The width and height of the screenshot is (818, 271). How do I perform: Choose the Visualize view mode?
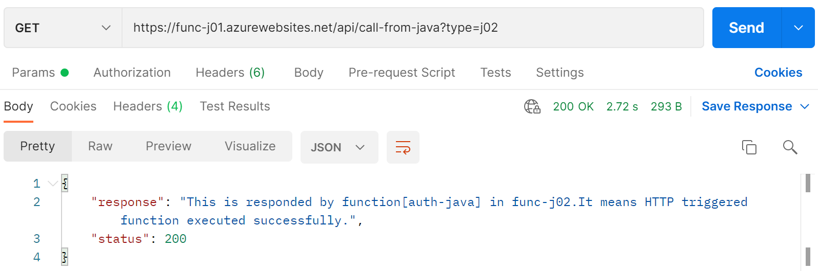[250, 146]
